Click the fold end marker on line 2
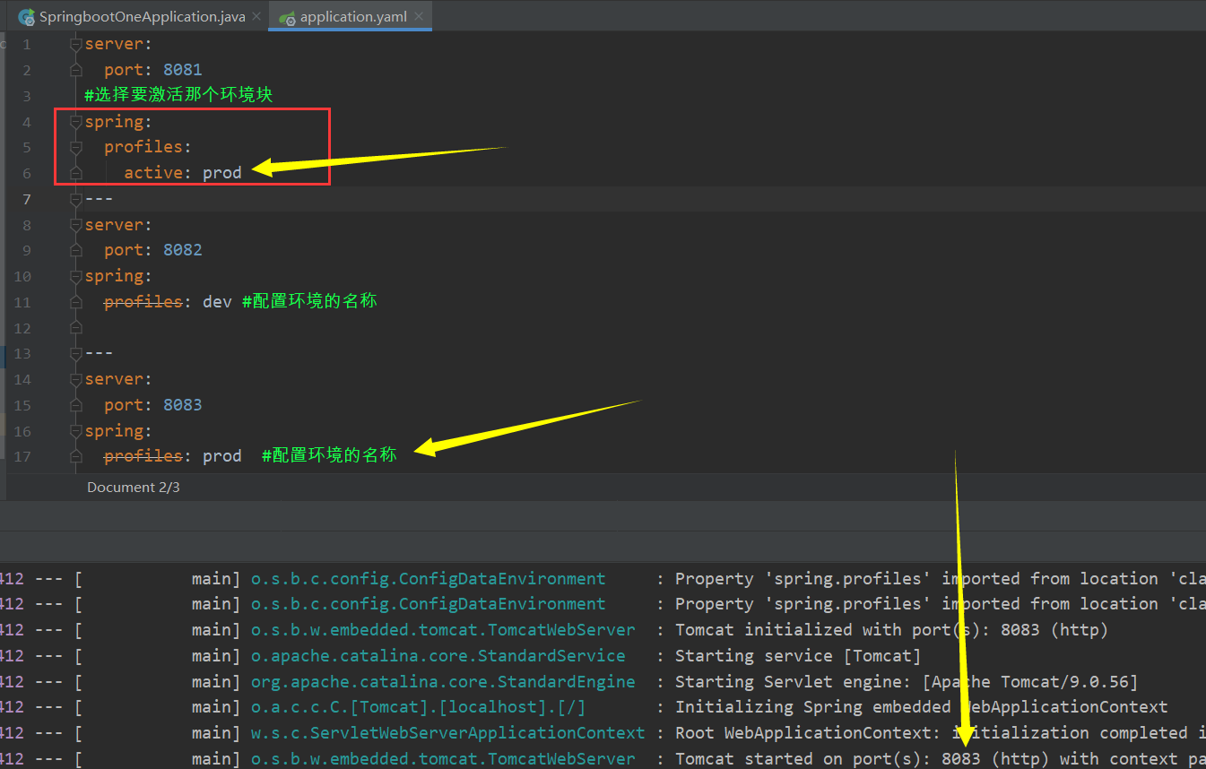1206x769 pixels. pyautogui.click(x=76, y=70)
